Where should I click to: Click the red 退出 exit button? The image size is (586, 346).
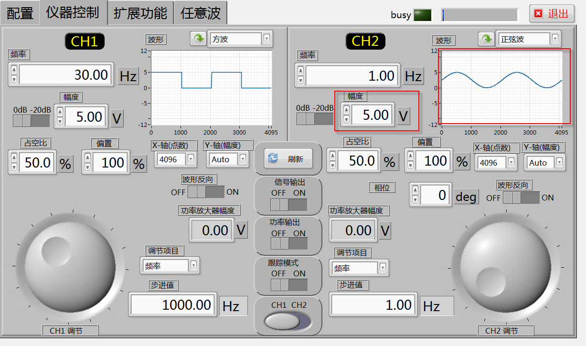click(x=552, y=13)
